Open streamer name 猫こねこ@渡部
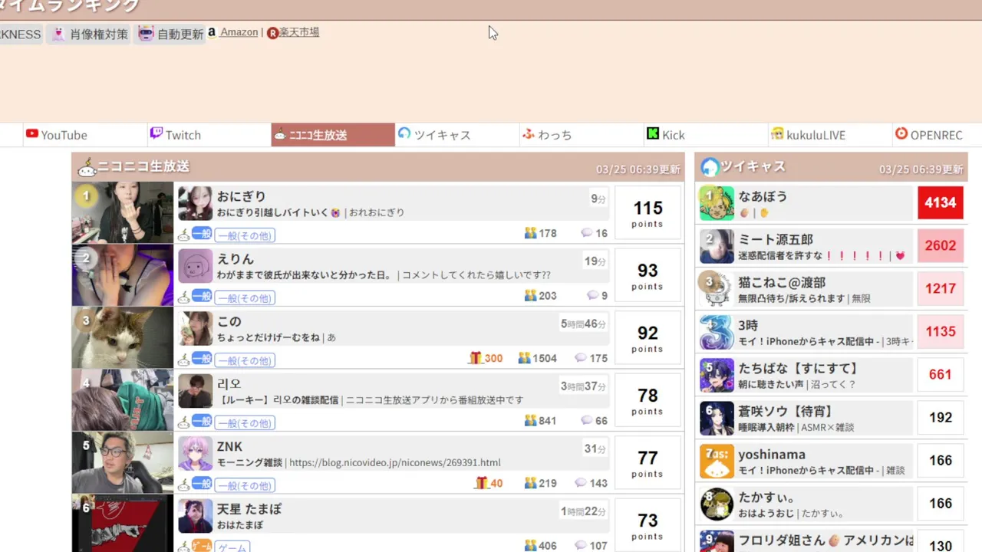Screen dimensions: 982x552 pyautogui.click(x=782, y=283)
